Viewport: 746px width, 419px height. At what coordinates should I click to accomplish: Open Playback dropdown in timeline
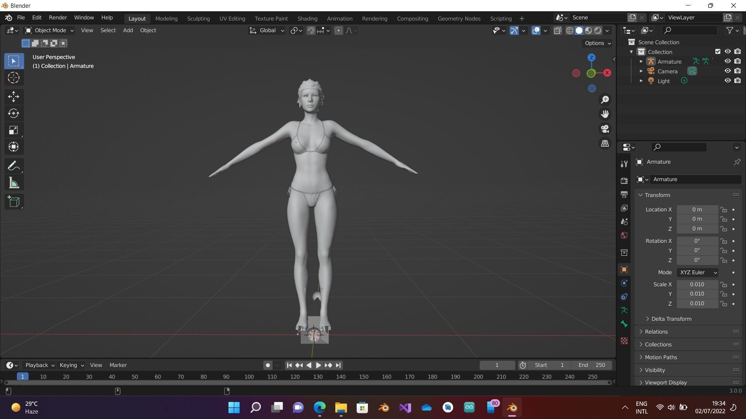[40, 365]
